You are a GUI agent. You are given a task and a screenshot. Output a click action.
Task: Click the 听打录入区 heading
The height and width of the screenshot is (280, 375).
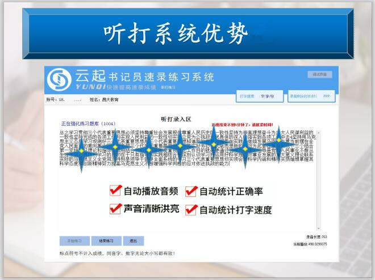click(176, 119)
